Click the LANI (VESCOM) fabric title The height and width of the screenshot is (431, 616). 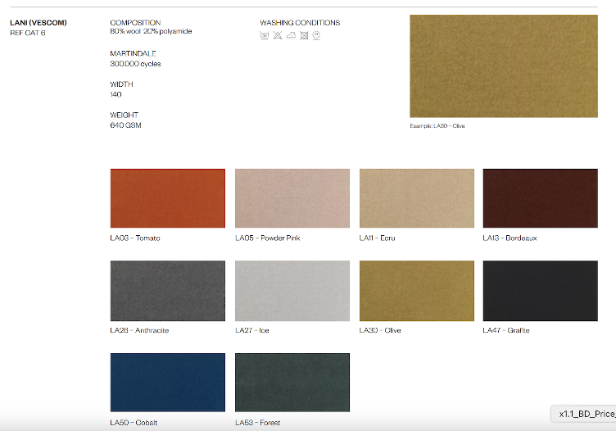38,22
